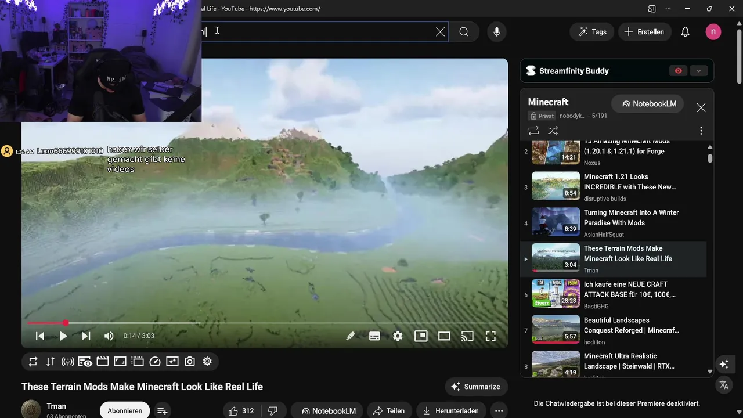The height and width of the screenshot is (418, 743).
Task: Click the Privat privacy badge
Action: pyautogui.click(x=542, y=116)
